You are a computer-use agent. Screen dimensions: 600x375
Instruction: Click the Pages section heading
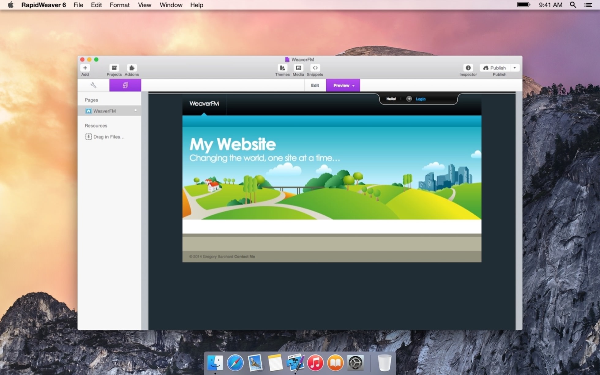[x=91, y=100]
